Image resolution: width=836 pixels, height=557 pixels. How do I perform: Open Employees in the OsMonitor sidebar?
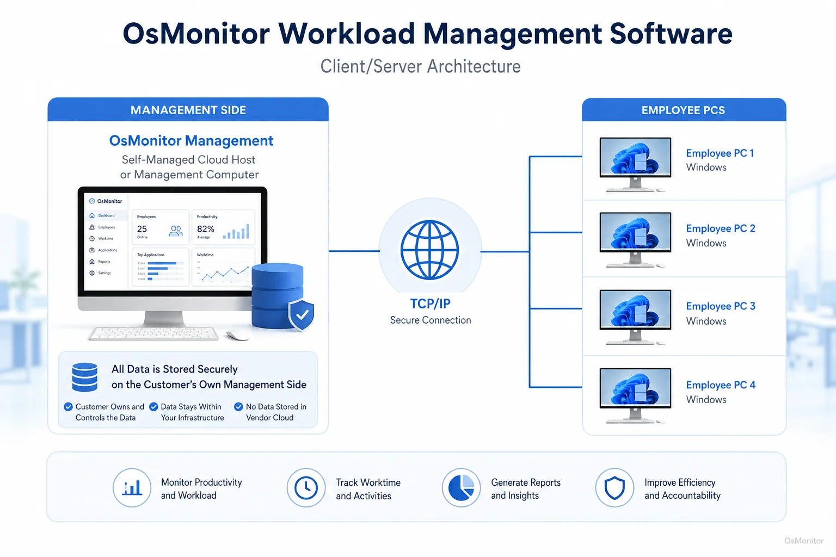coord(102,227)
